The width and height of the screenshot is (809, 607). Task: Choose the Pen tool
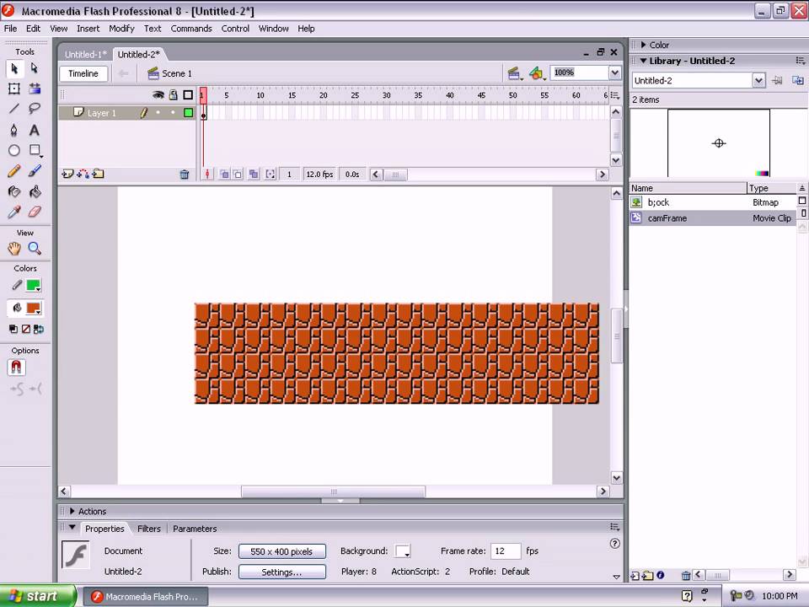coord(14,130)
